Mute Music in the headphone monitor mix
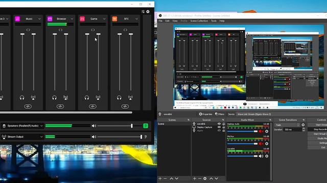 pyautogui.click(x=22, y=98)
